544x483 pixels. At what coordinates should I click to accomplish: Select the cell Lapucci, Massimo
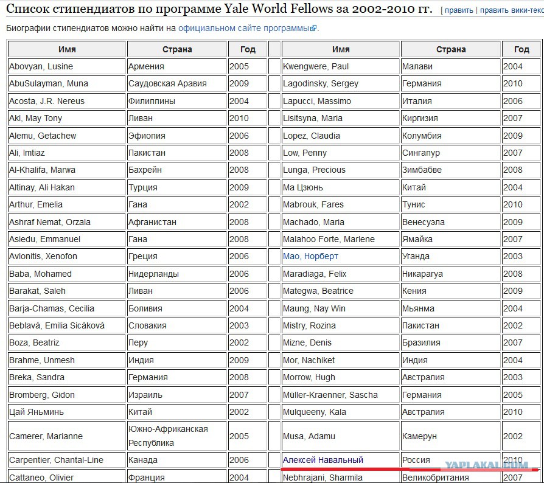pos(341,101)
